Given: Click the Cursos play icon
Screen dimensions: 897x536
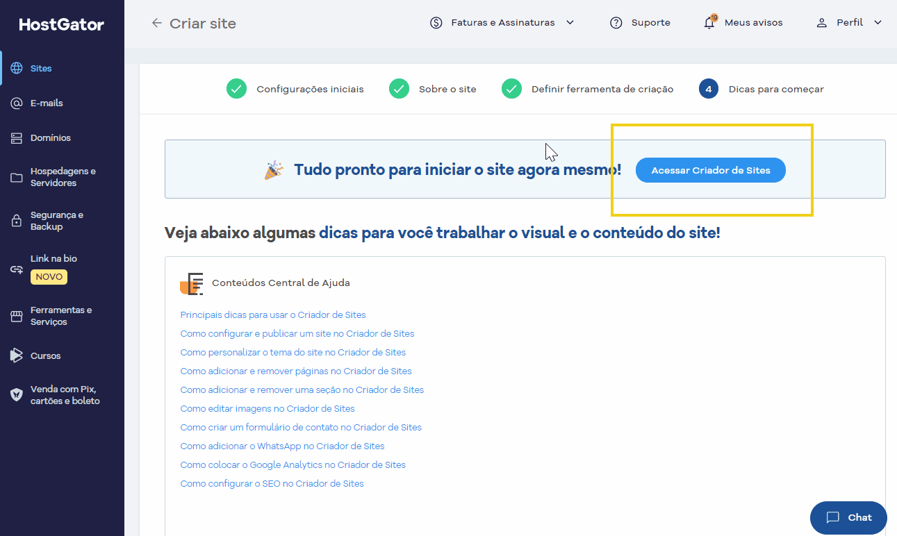Looking at the screenshot, I should coord(17,355).
